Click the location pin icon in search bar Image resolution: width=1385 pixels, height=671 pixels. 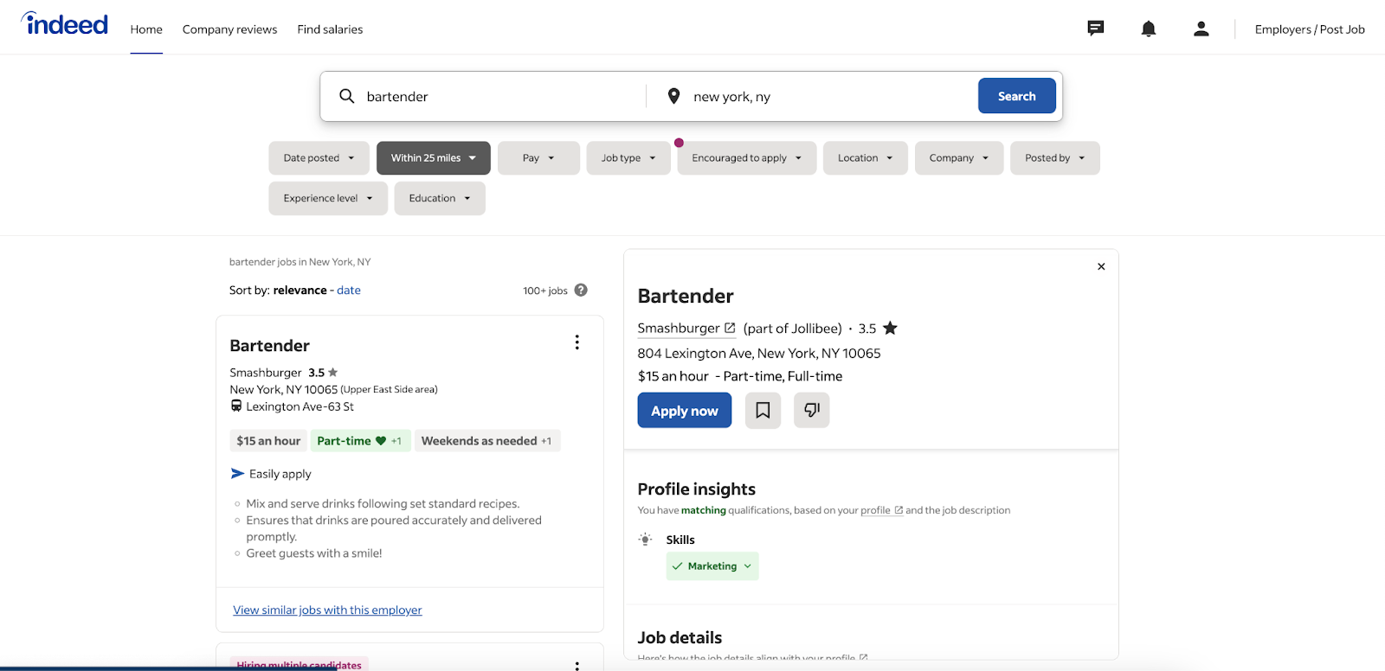[673, 96]
